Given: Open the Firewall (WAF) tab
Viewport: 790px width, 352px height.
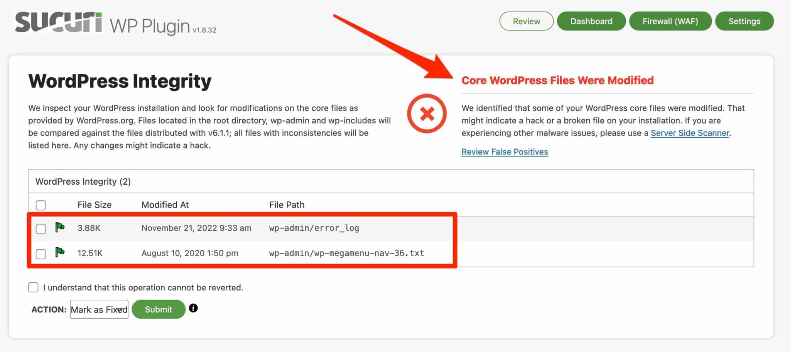Looking at the screenshot, I should coord(670,21).
